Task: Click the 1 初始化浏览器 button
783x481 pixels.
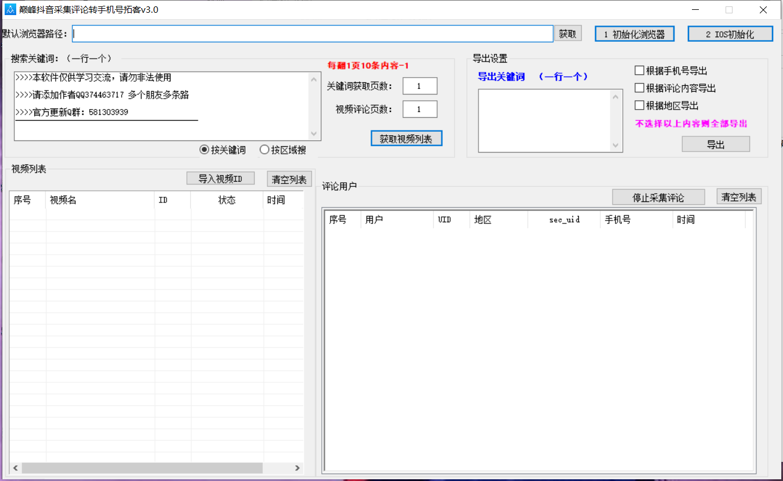Action: (635, 34)
